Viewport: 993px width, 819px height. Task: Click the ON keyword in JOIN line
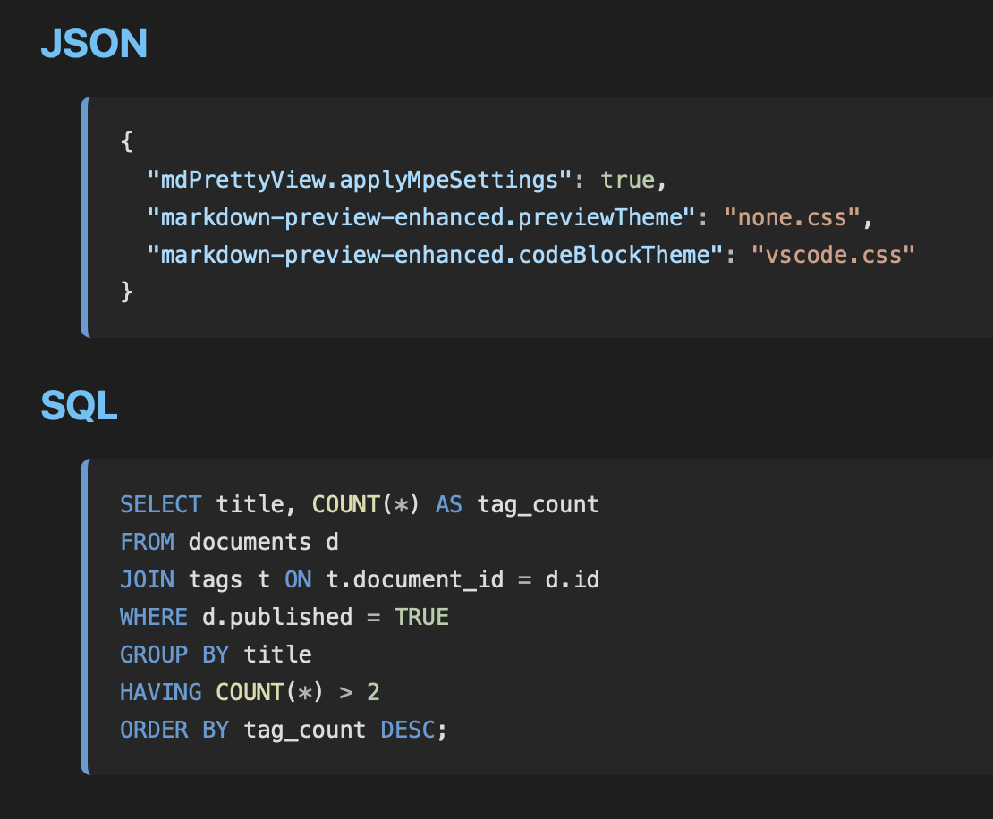[298, 579]
